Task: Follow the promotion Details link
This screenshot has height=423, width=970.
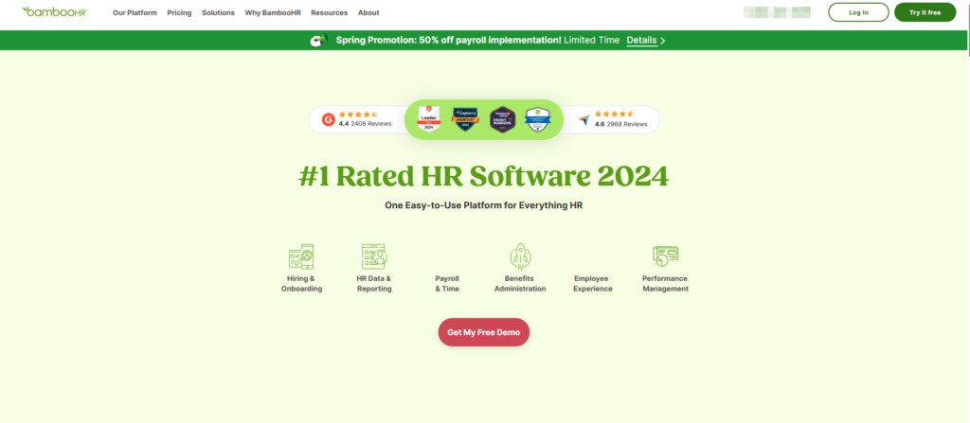Action: coord(645,41)
